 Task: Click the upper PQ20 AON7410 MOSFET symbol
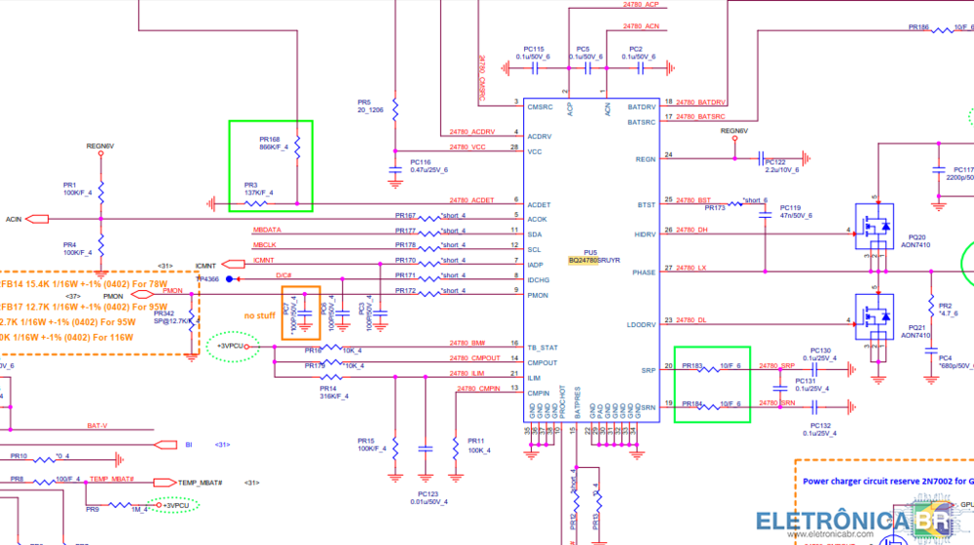pyautogui.click(x=875, y=223)
